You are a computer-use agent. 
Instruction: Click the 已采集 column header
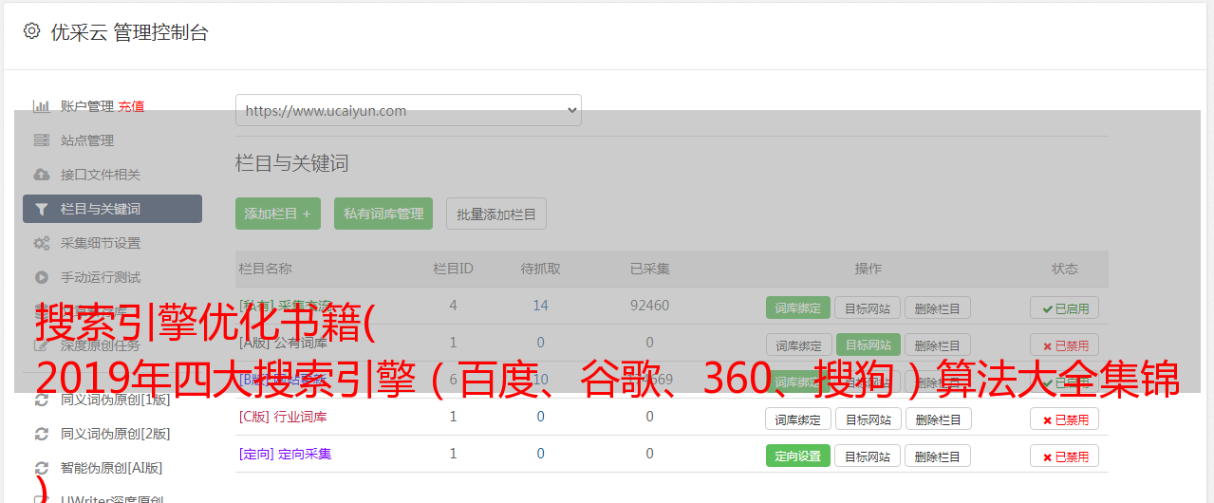pos(649,269)
